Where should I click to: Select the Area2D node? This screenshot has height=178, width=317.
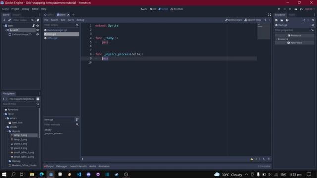(14, 30)
